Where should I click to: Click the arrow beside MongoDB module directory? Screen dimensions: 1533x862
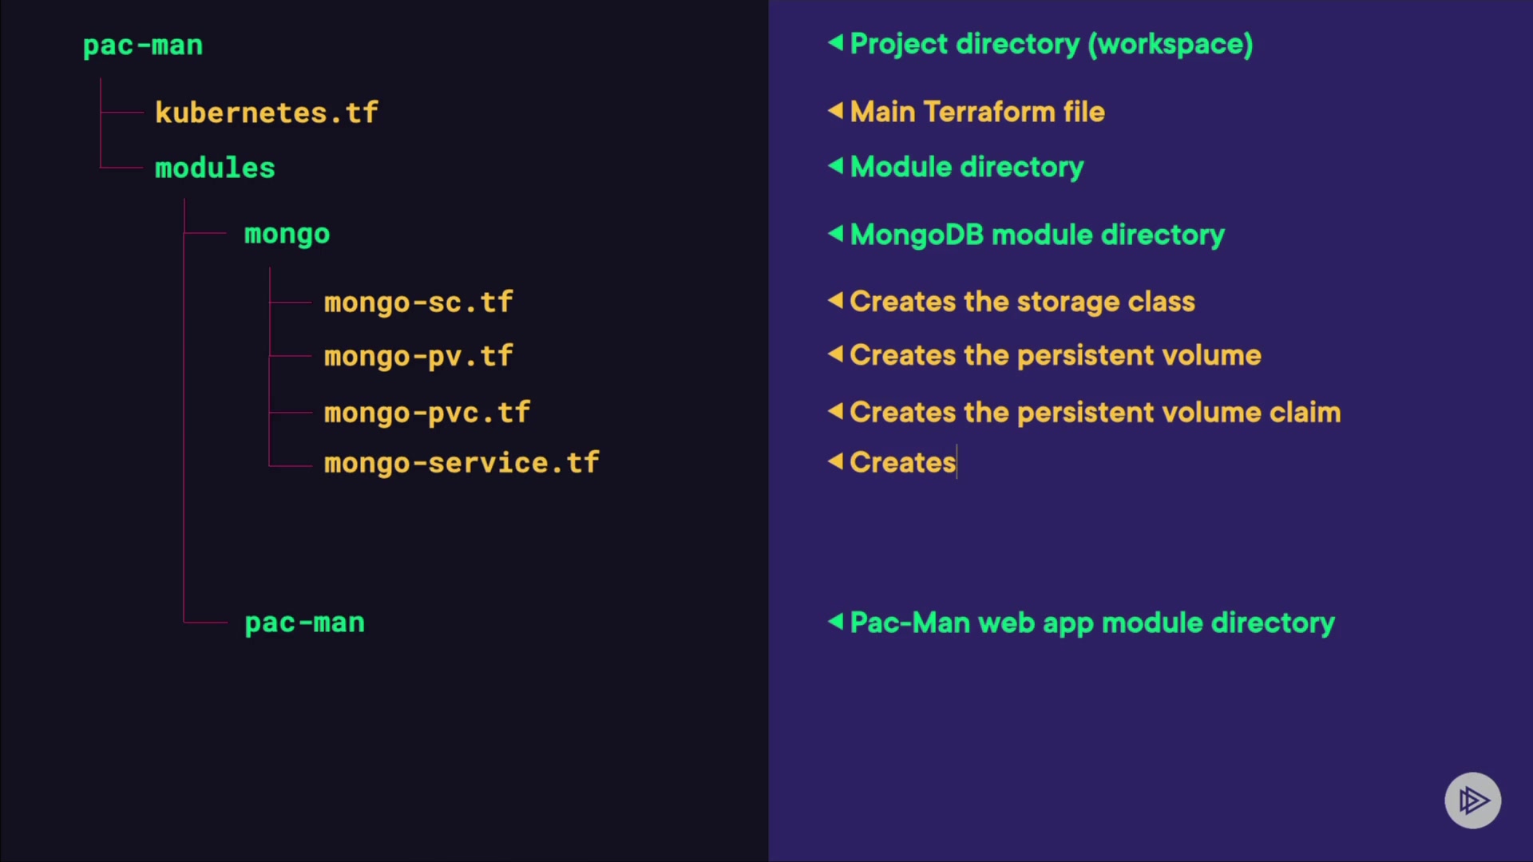pyautogui.click(x=835, y=233)
